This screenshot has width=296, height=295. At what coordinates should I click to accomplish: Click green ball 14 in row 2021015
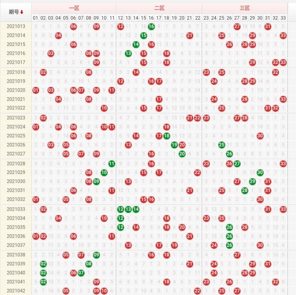136,44
